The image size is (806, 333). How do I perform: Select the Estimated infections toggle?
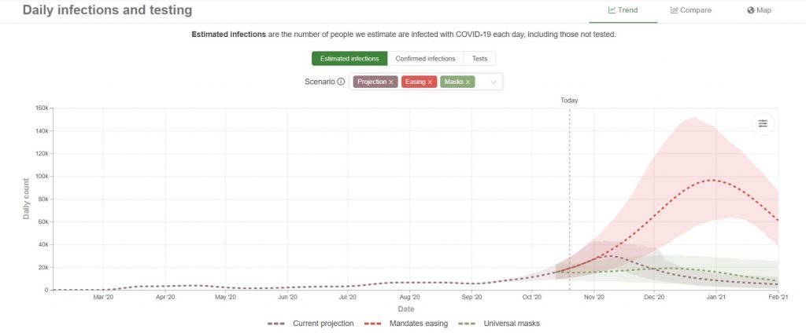tap(349, 58)
